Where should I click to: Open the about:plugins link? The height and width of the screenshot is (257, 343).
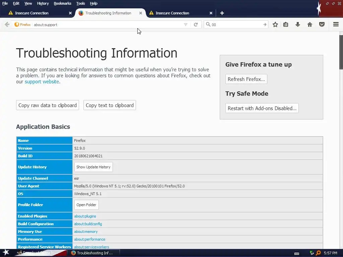click(x=85, y=216)
